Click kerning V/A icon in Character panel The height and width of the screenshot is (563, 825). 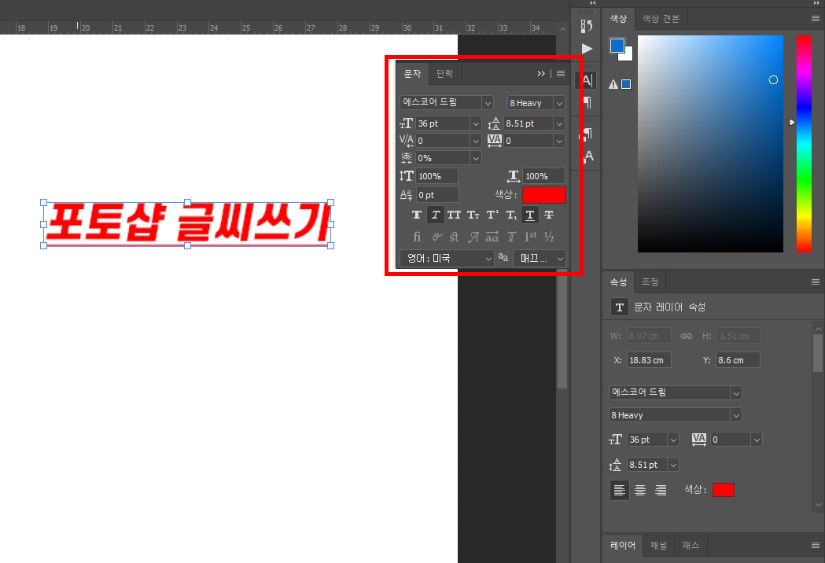406,141
